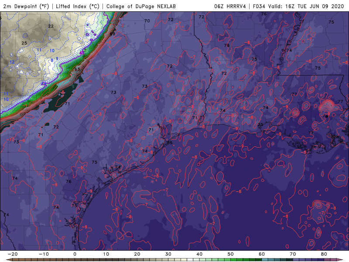Screen dimensions: 349x262
Task: Click the "F034 Valid: 16Z TUE JUN 09 2020" text
Action: tap(298, 6)
